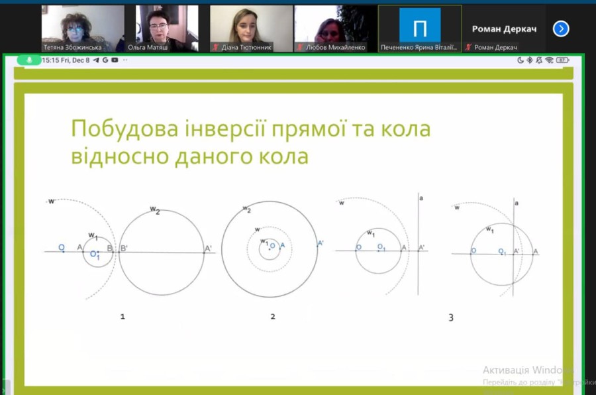This screenshot has height=395, width=596.
Task: Tap the Bluetooth status icon
Action: (530, 60)
